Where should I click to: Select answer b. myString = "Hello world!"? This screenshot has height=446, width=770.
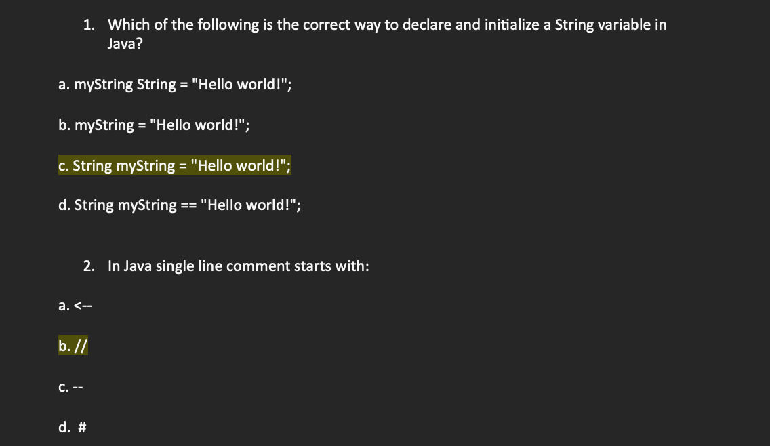click(154, 125)
